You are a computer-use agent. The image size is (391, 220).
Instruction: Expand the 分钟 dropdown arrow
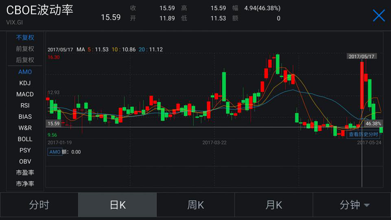366,205
